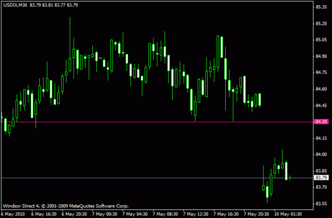Click the 85.20 price scale label
This screenshot has width=332, height=218.
[321, 23]
